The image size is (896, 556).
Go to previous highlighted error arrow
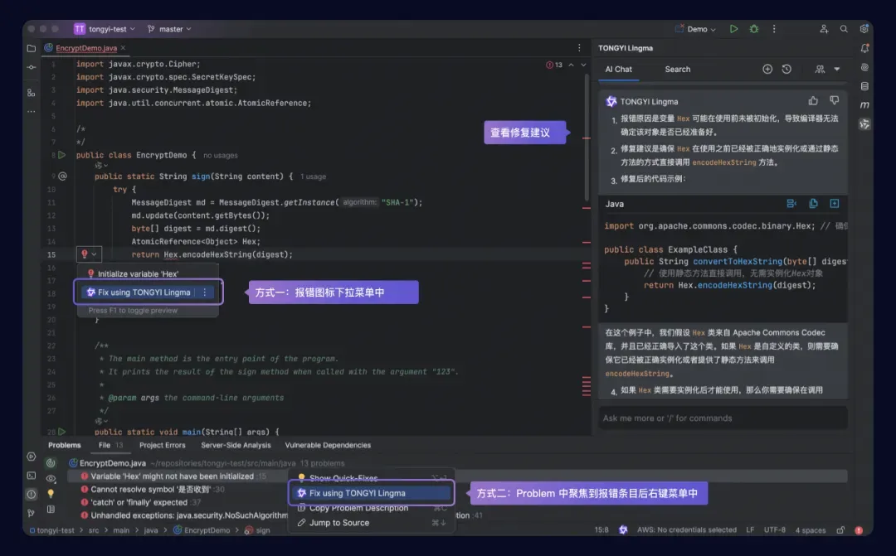[571, 65]
